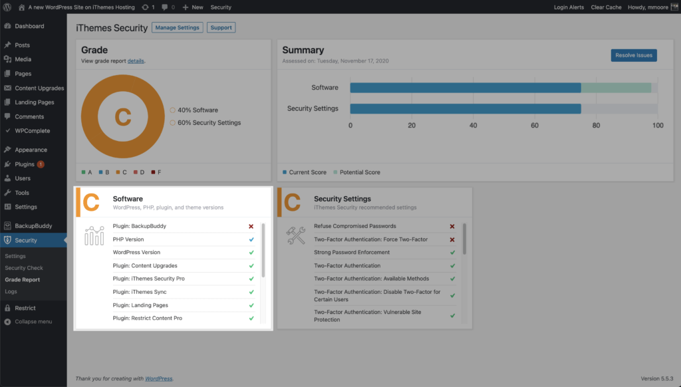Open Security in the top admin bar
The image size is (681, 387).
pos(221,7)
